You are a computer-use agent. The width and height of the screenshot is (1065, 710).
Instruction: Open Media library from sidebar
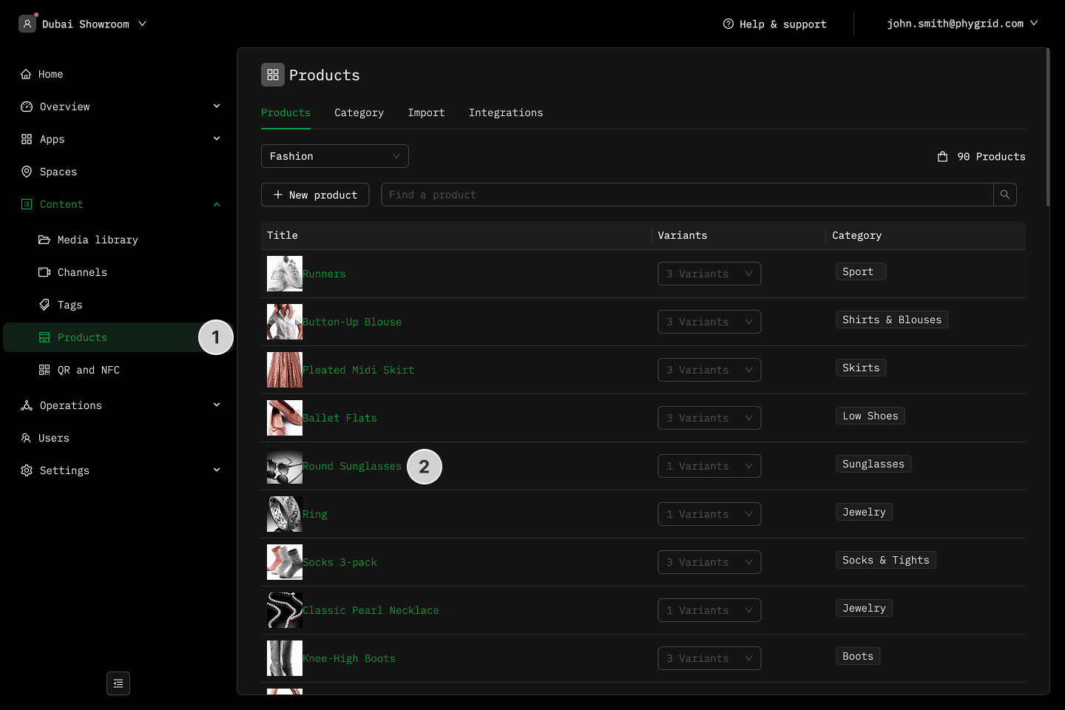point(97,240)
